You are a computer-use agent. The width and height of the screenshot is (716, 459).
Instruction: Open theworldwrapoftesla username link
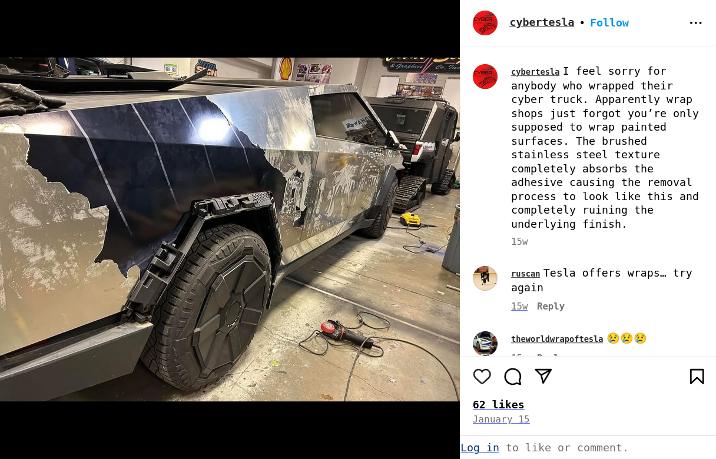557,339
